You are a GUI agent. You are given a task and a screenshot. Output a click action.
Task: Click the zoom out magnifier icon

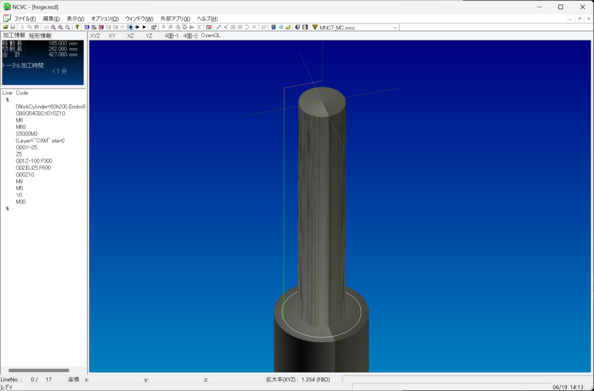67,27
